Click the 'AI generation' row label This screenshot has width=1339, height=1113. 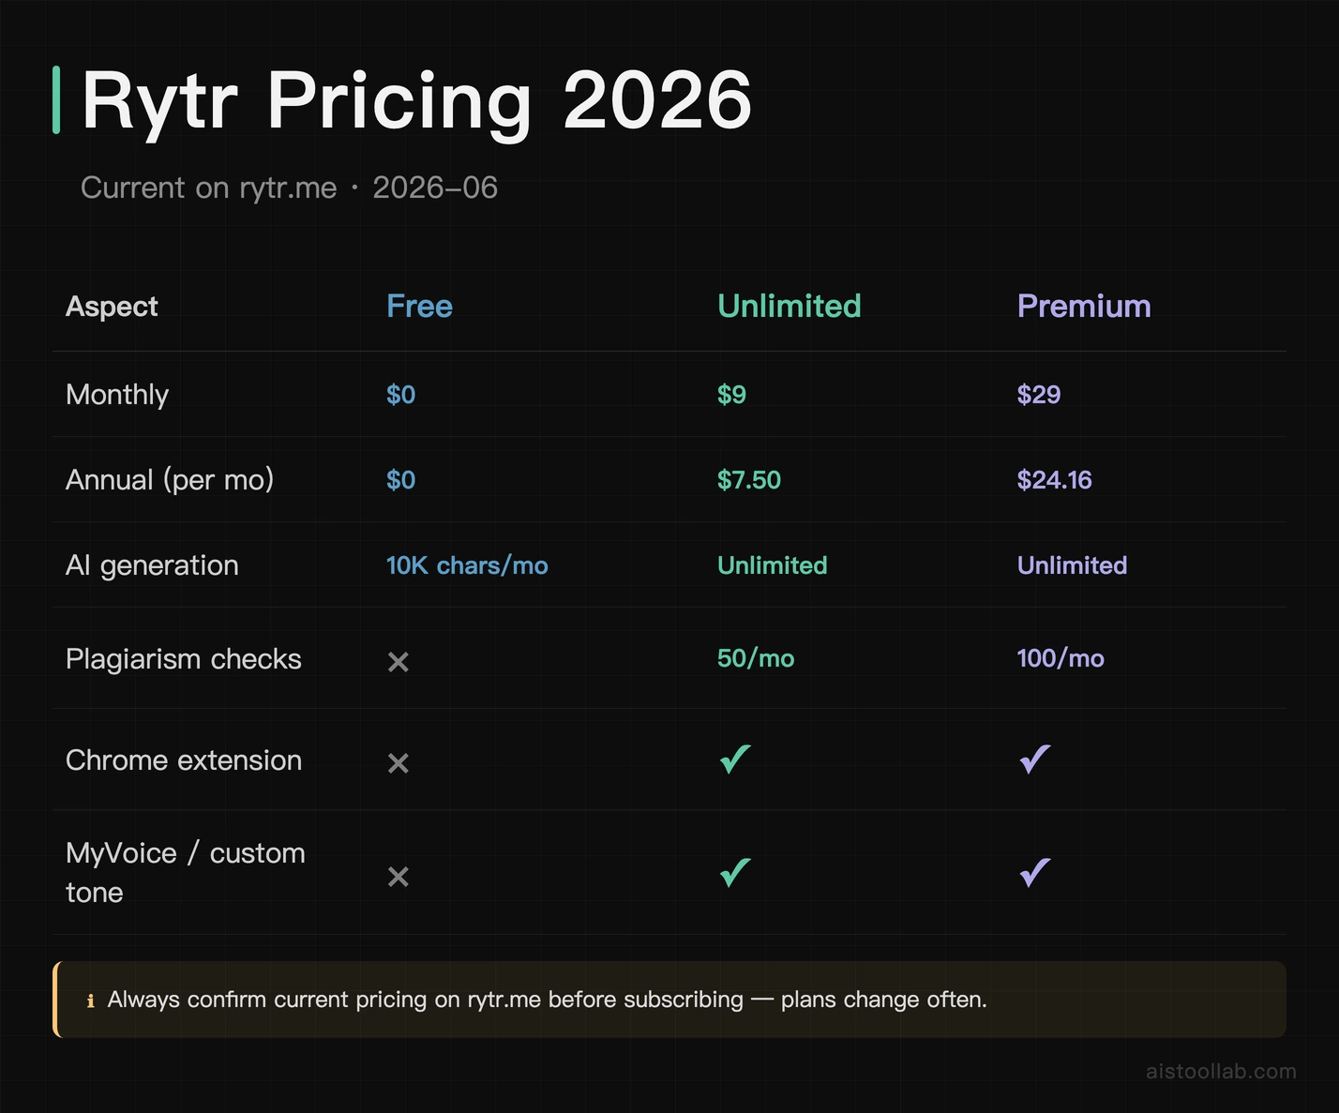tap(152, 565)
